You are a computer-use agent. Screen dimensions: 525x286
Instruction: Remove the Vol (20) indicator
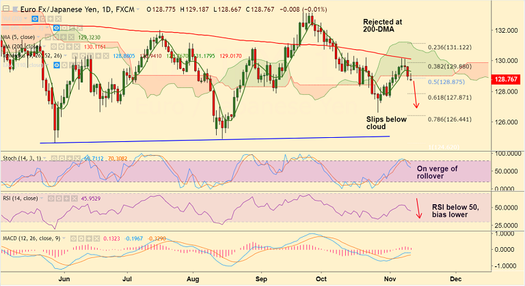click(58, 18)
